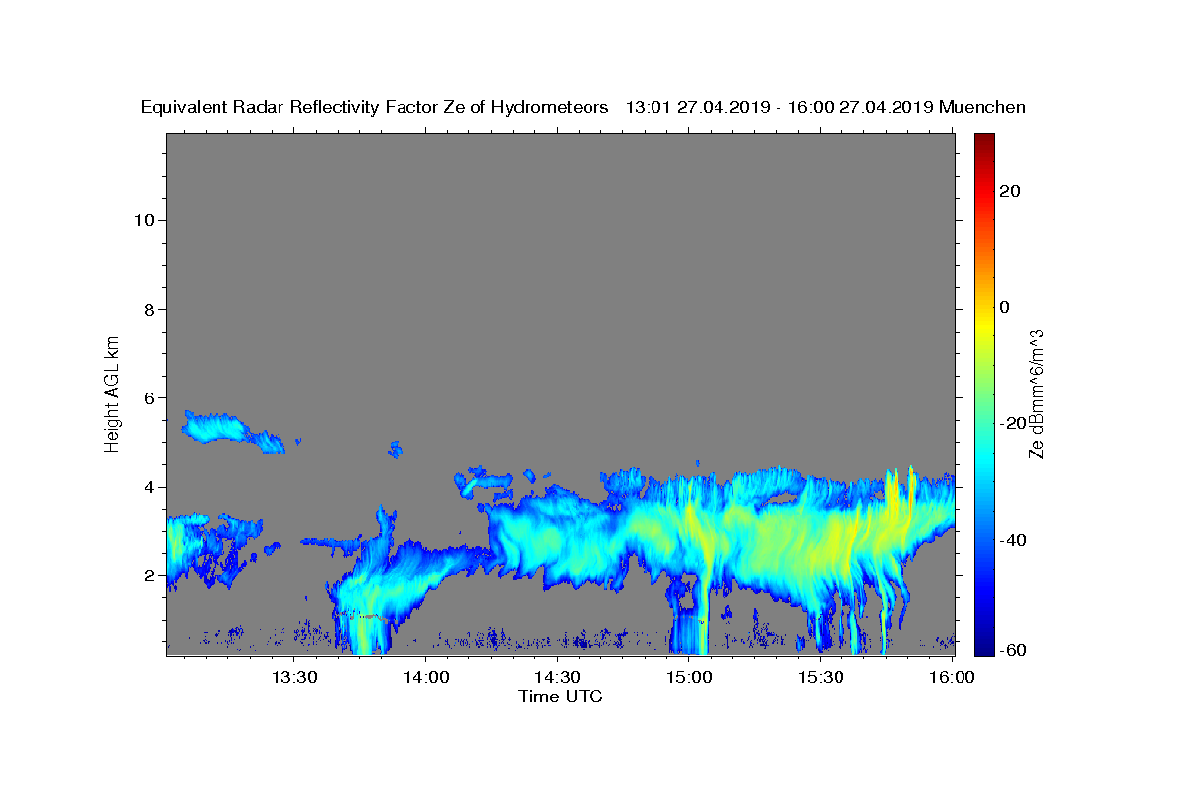Click the '13:30' time tick label

(x=294, y=677)
